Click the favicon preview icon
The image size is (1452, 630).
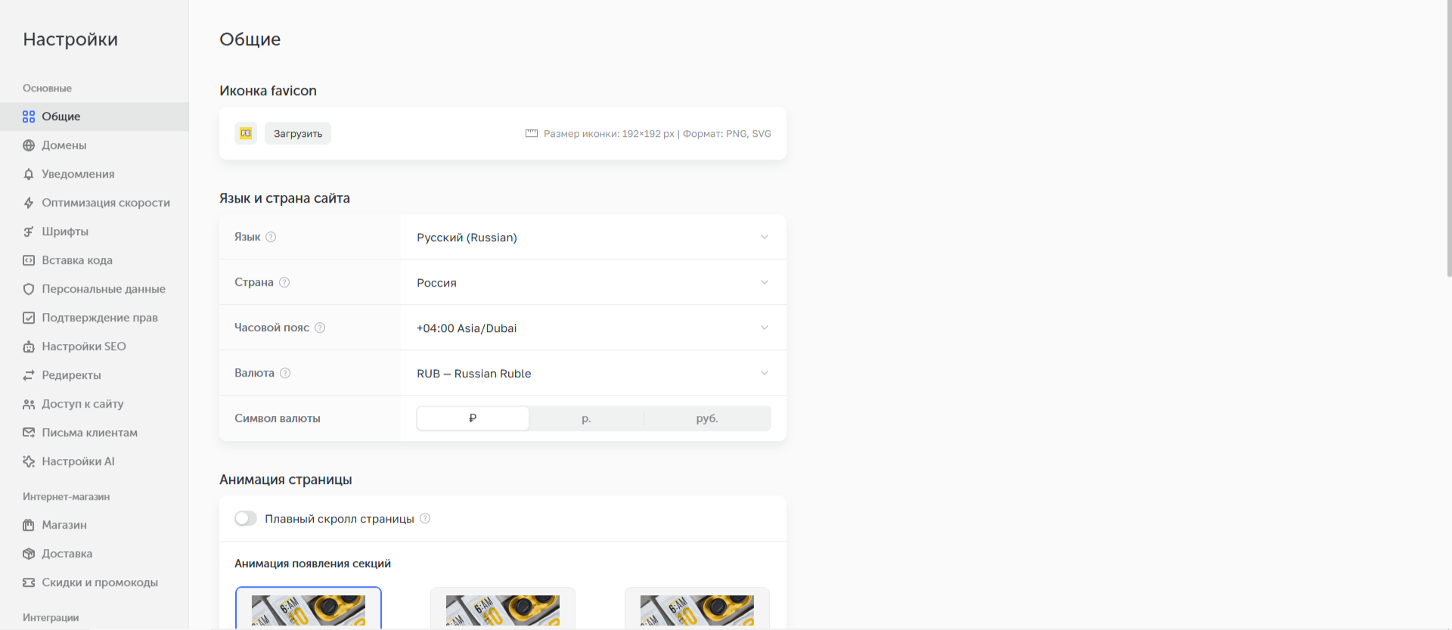pyautogui.click(x=246, y=133)
